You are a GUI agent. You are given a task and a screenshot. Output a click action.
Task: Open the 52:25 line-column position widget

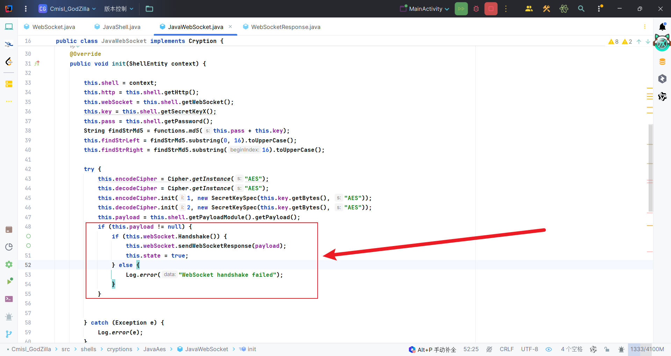tap(471, 349)
